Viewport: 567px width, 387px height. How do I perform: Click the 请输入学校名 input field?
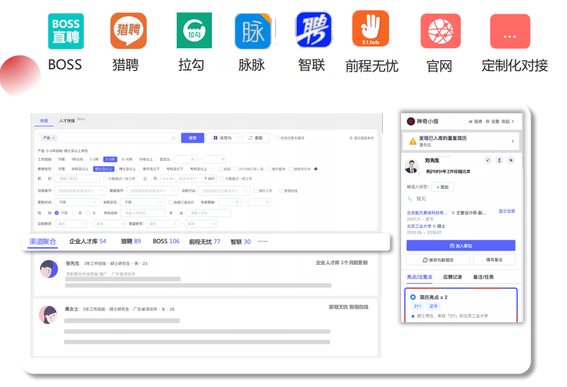point(143,213)
